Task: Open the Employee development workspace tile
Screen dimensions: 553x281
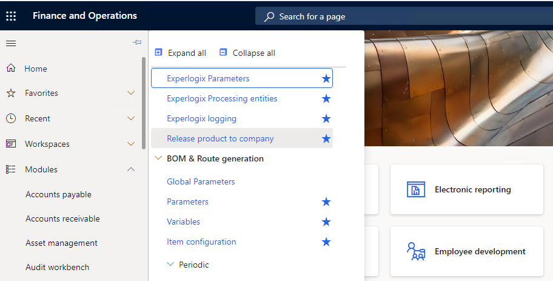Action: [x=467, y=251]
